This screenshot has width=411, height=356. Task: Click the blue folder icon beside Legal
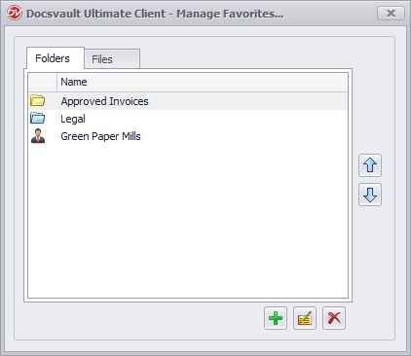point(38,119)
